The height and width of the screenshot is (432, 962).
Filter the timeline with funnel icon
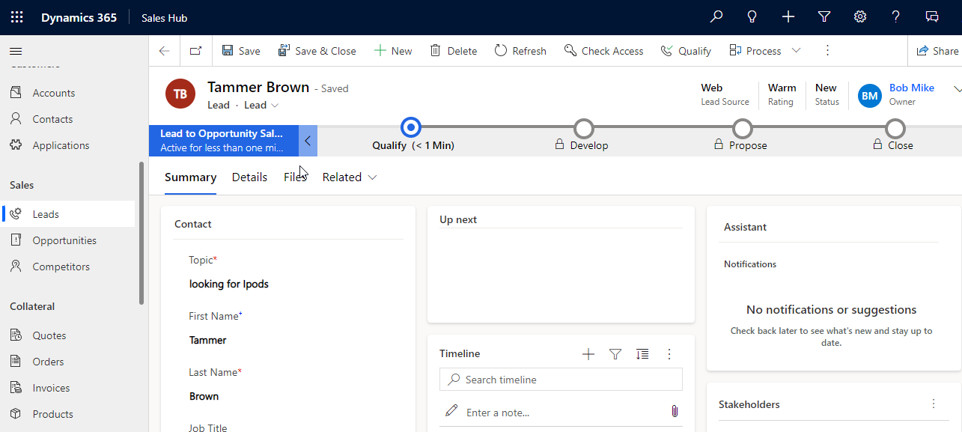[615, 354]
